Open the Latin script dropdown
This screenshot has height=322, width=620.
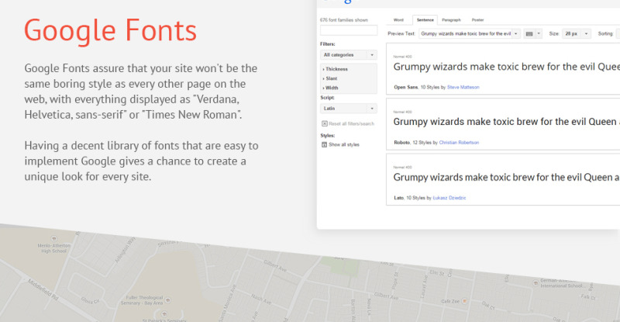(348, 109)
